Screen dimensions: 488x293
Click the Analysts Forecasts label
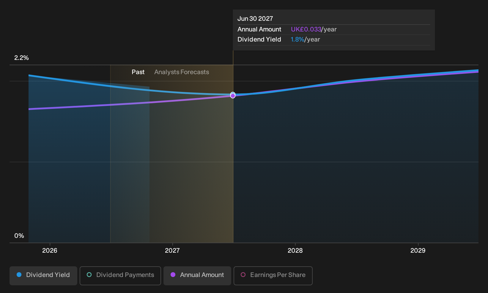point(182,72)
